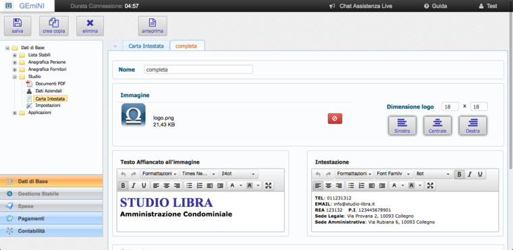Expand the Anagrafica Persone tree folder
The image size is (513, 250).
[14, 62]
